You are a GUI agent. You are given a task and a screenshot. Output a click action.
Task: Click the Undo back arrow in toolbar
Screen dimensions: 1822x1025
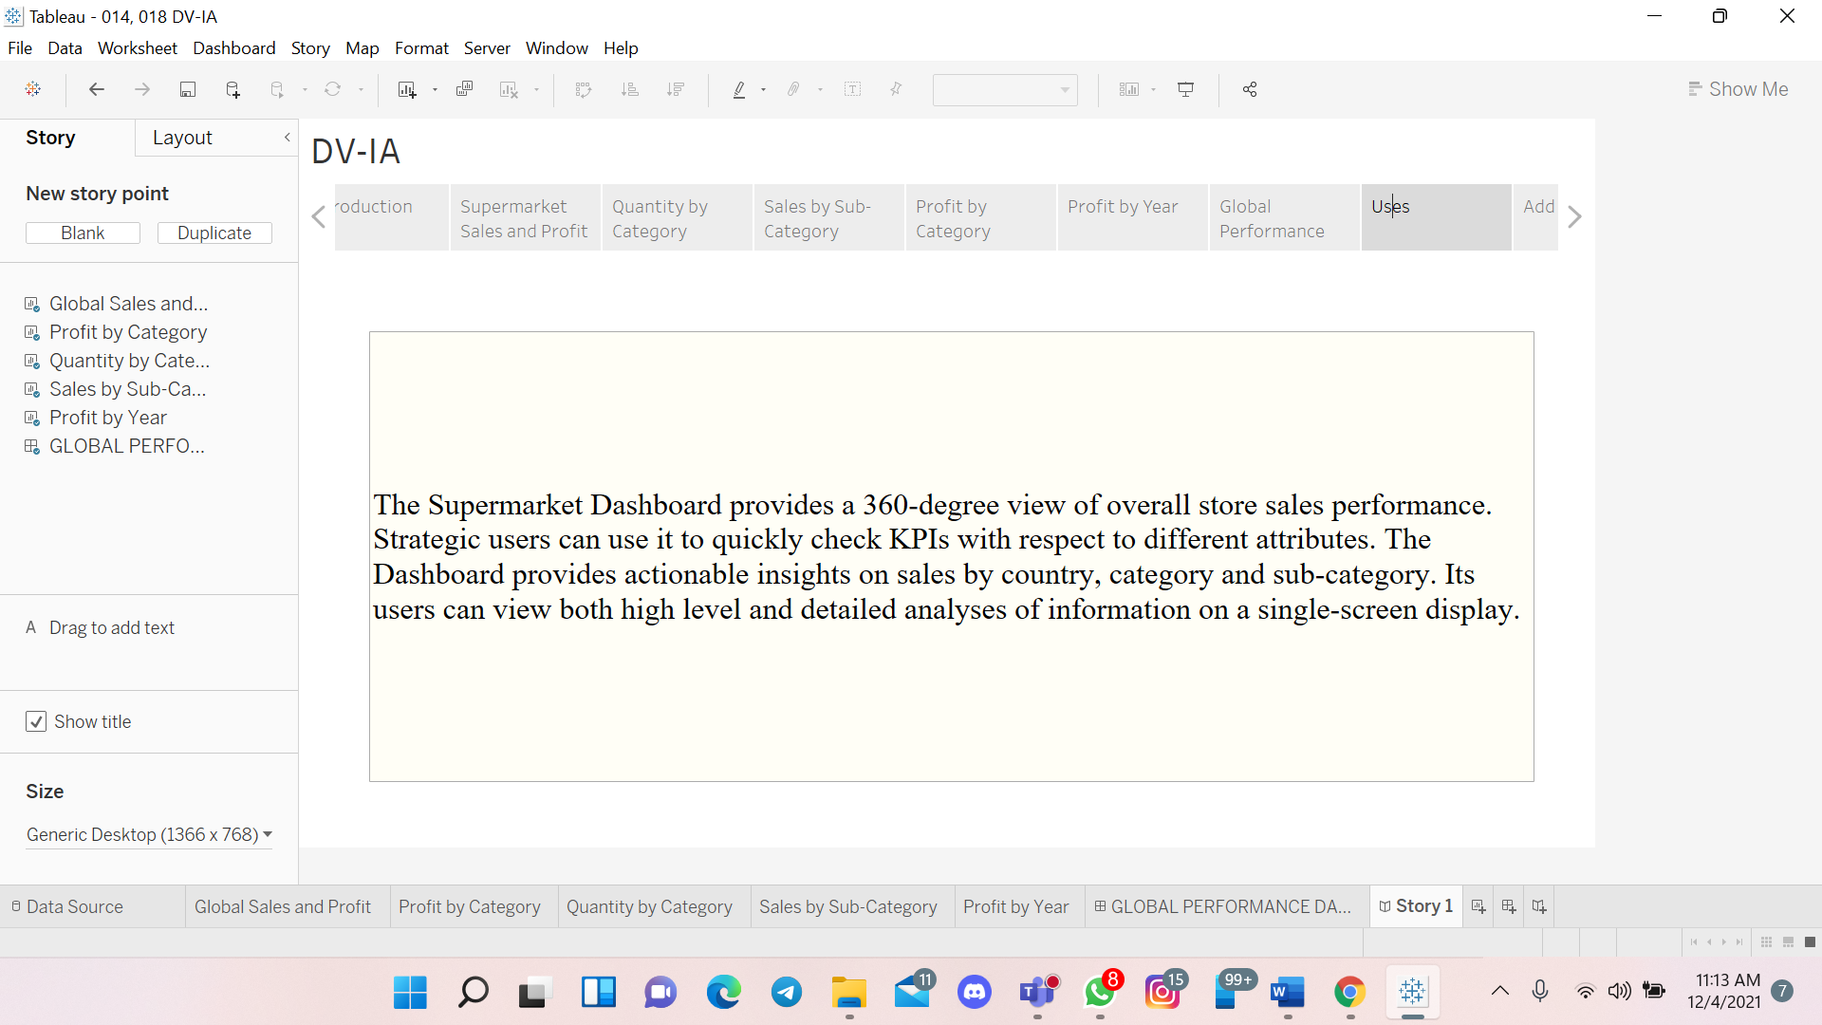[x=97, y=89]
